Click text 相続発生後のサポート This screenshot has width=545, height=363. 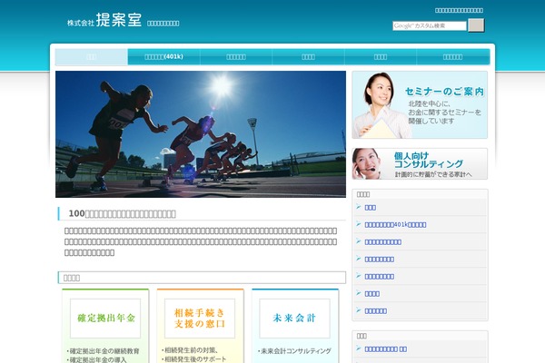coord(194,358)
